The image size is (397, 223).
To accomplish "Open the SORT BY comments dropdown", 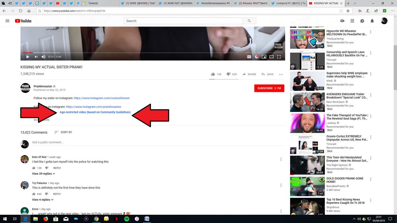I will 63,132.
